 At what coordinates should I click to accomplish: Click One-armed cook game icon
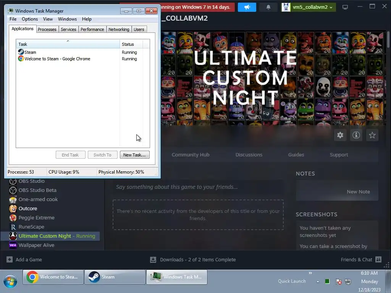tap(13, 200)
